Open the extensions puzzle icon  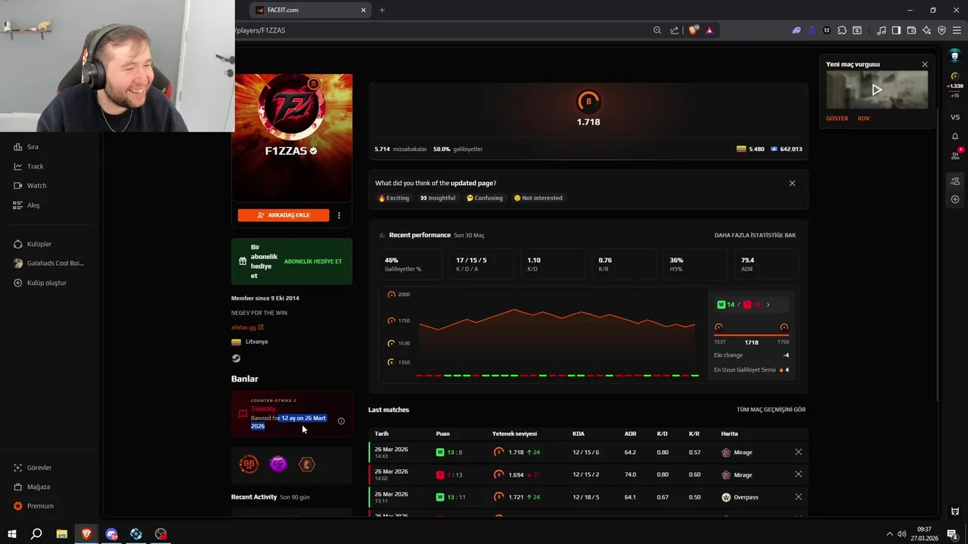click(x=842, y=30)
